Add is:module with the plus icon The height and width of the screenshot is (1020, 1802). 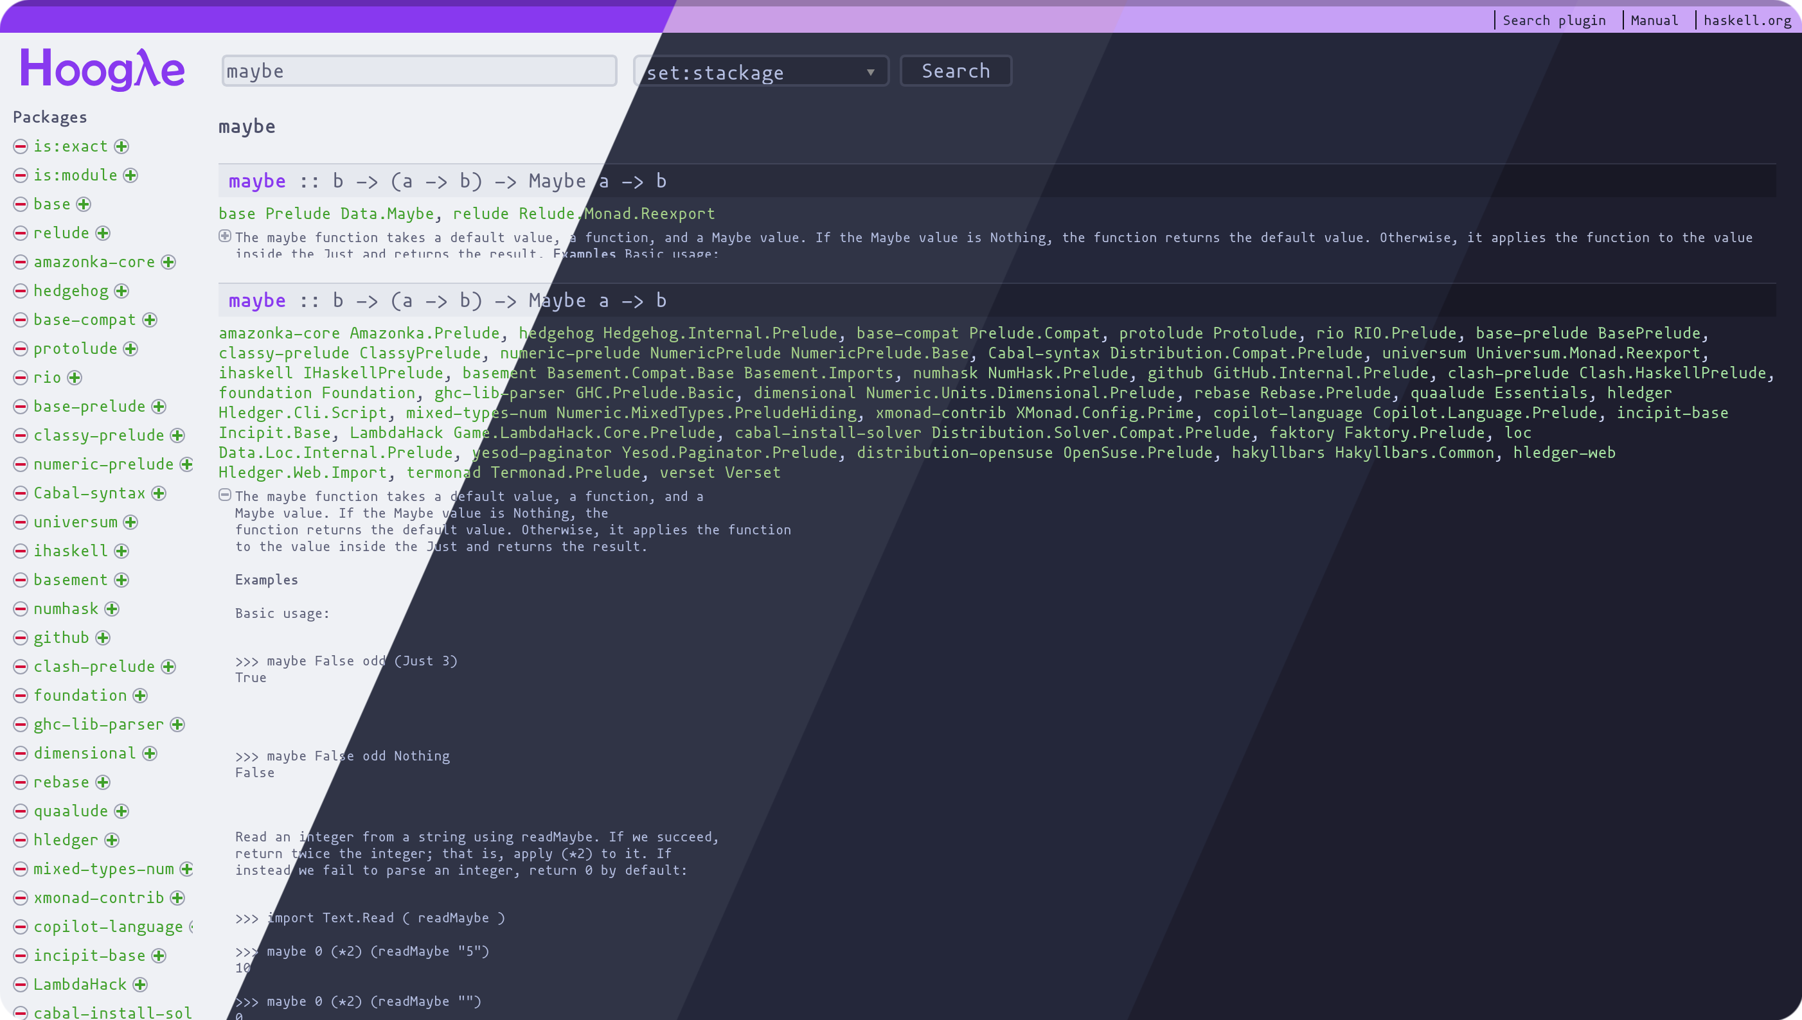click(x=131, y=175)
